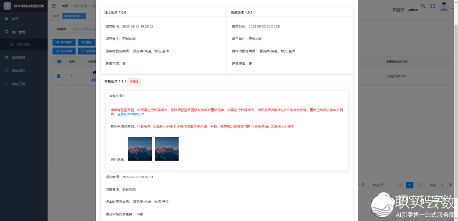Expand the 系统监控 menu chevron

coord(42,71)
